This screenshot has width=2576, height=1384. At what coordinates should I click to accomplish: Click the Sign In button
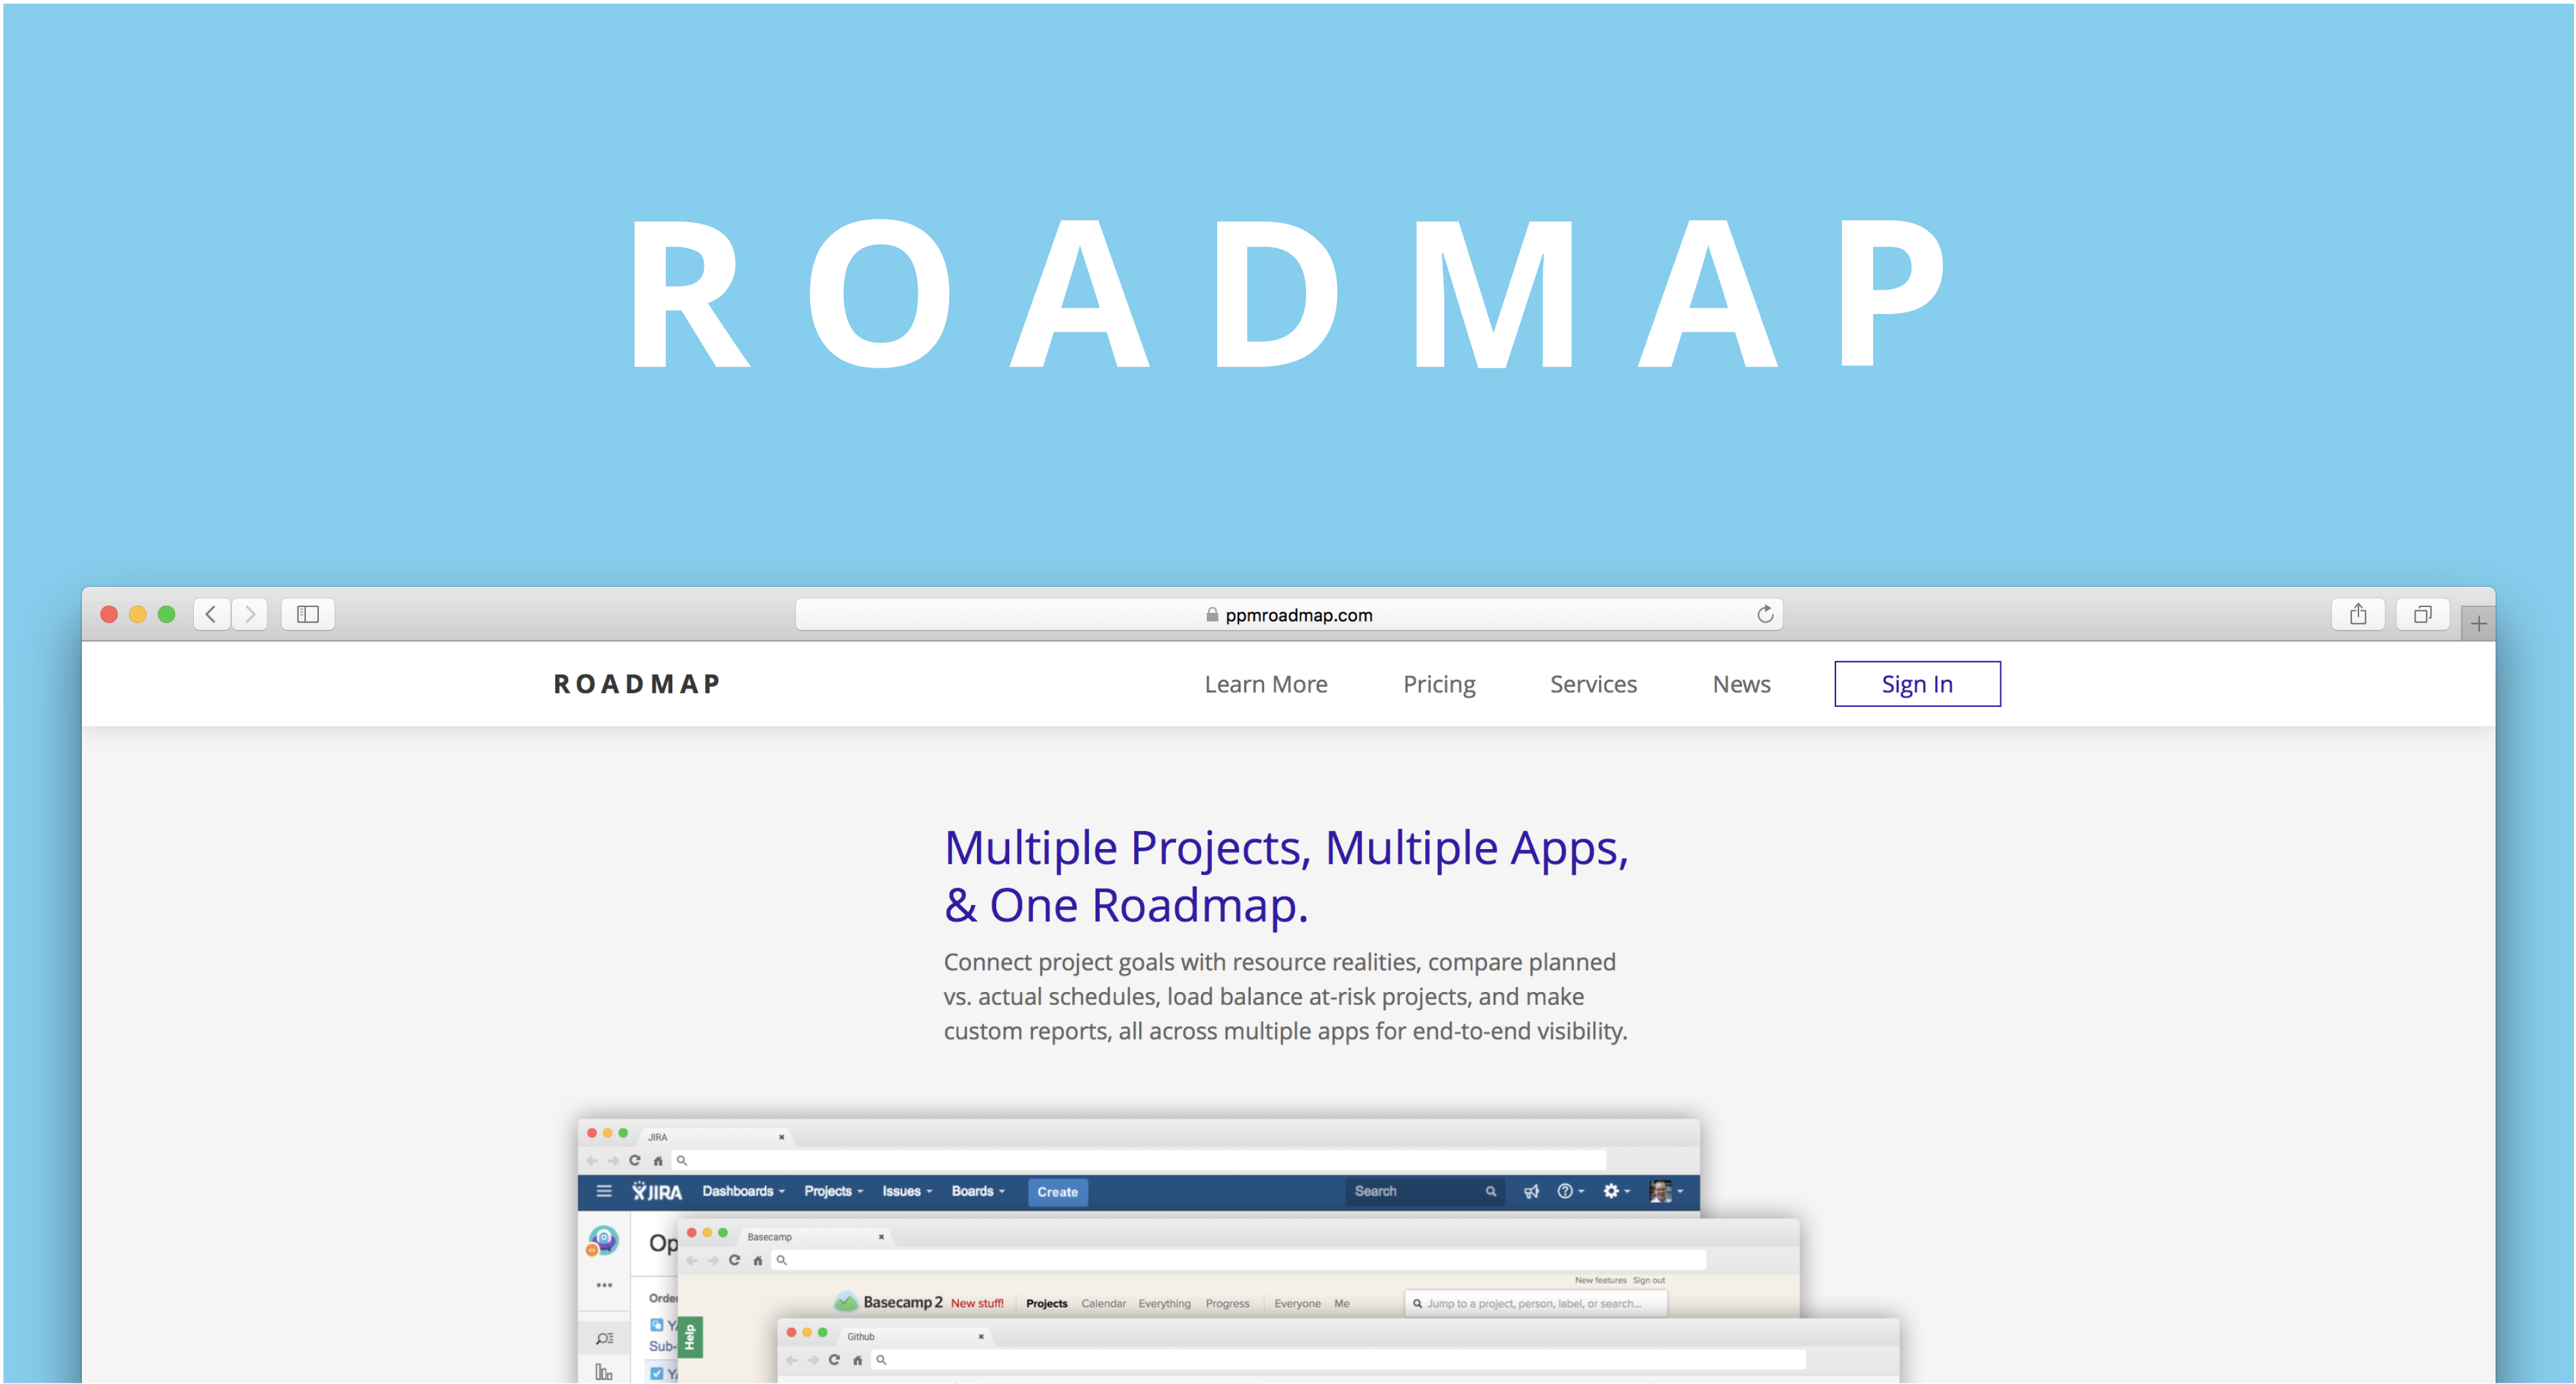coord(1916,684)
